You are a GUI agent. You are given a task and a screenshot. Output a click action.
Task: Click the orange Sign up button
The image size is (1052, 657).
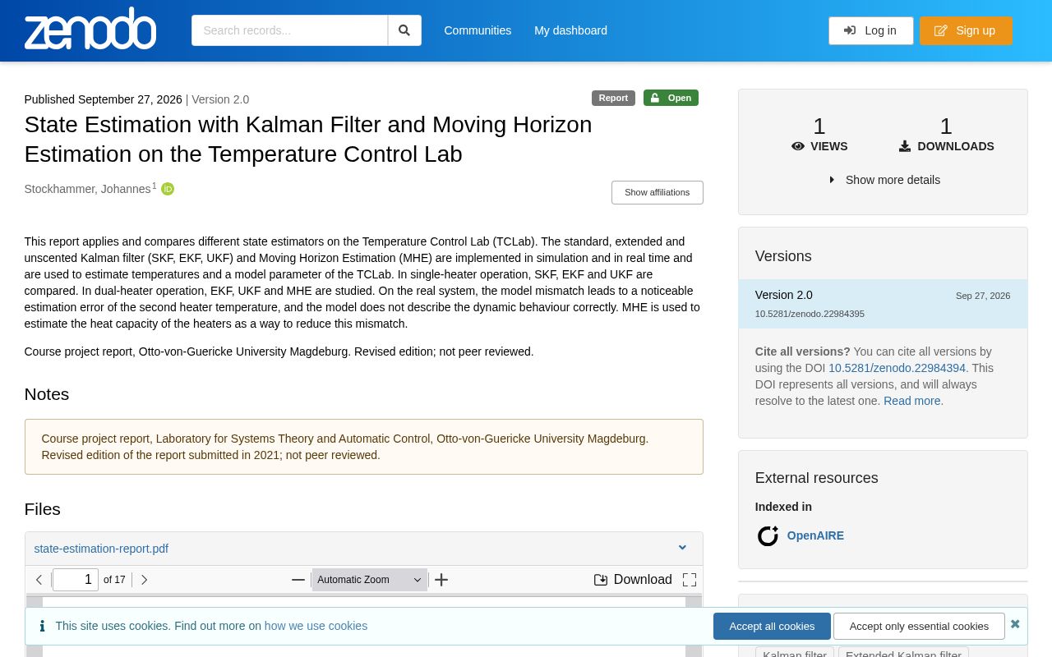coord(966,30)
